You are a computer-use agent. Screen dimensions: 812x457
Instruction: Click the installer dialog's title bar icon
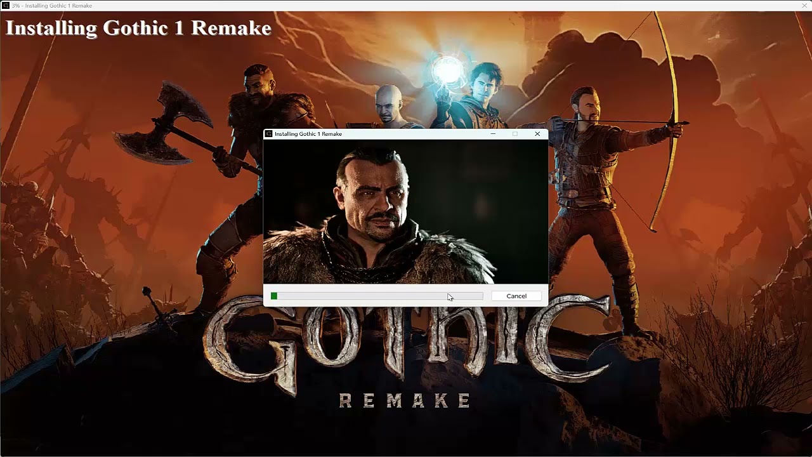(x=269, y=134)
